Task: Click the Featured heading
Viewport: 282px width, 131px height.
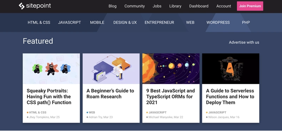Action: pyautogui.click(x=38, y=41)
